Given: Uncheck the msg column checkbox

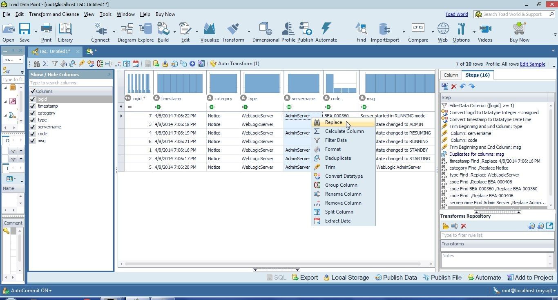Looking at the screenshot, I should [x=33, y=141].
